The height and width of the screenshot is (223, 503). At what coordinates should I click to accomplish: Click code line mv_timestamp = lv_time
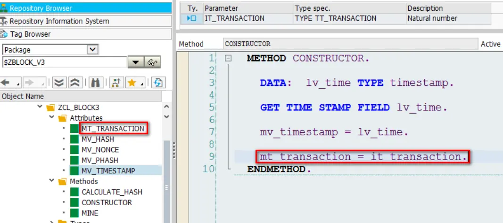click(x=334, y=131)
